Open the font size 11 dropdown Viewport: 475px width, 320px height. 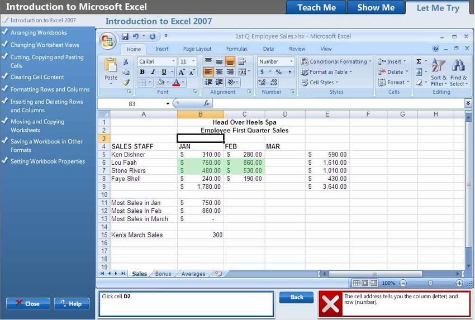click(193, 61)
